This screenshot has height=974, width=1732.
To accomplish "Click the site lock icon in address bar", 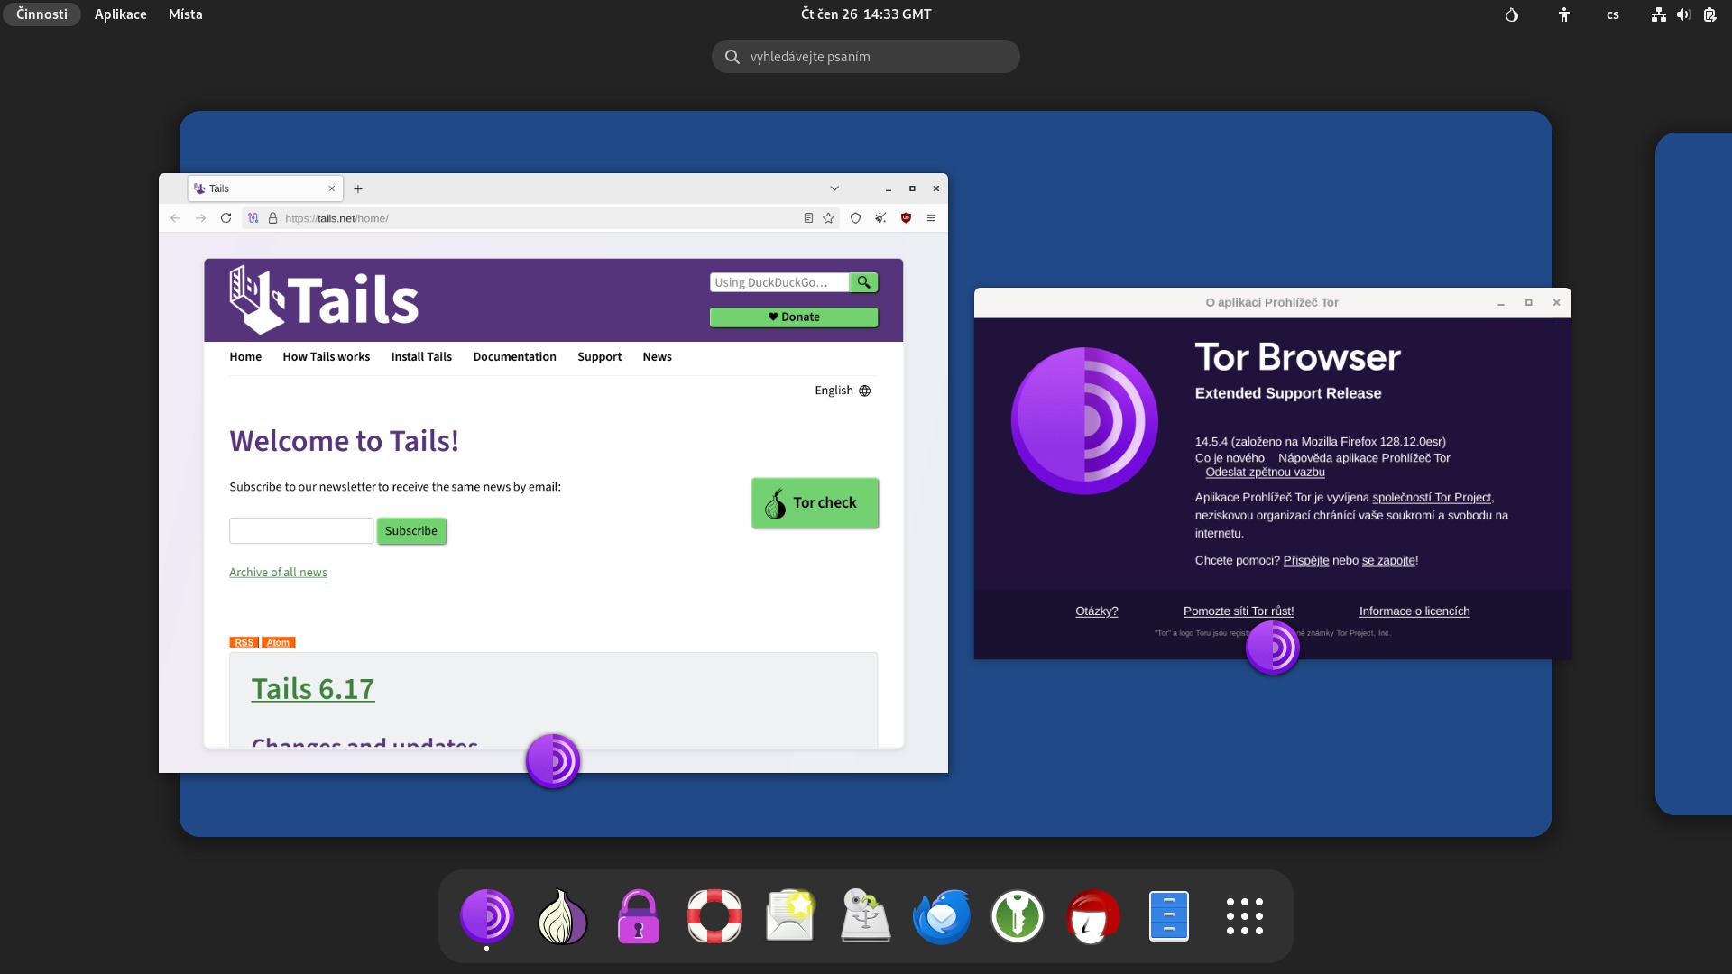I will (272, 218).
